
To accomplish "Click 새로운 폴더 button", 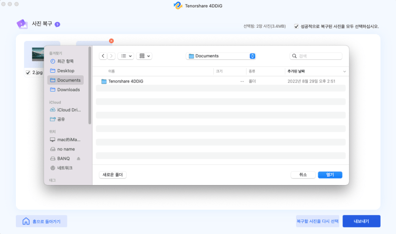I will [x=113, y=175].
